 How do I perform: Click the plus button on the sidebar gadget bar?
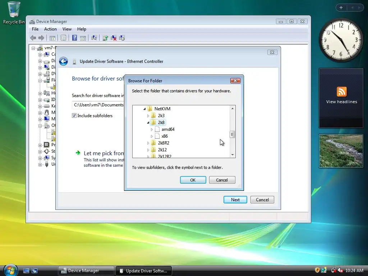tap(341, 8)
